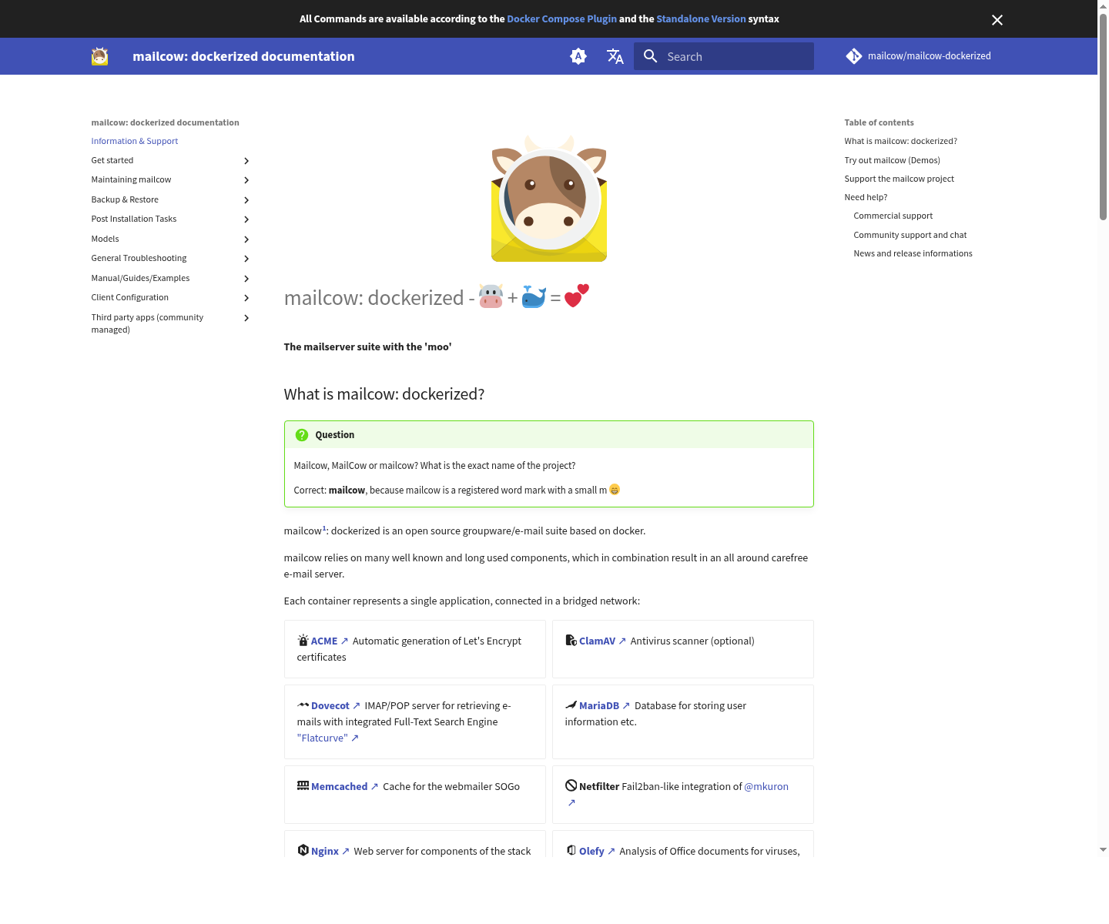Jump to Support the mailcow project

click(899, 179)
